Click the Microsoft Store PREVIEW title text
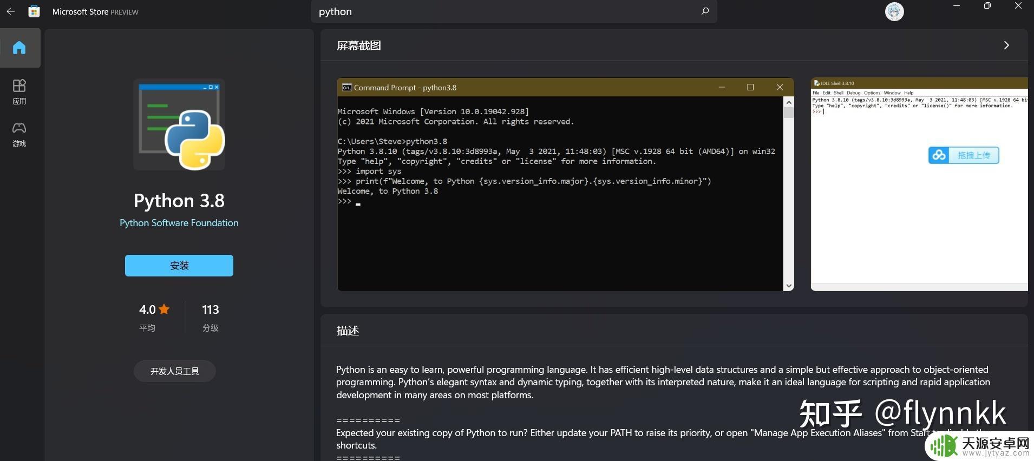The image size is (1034, 461). pyautogui.click(x=95, y=11)
